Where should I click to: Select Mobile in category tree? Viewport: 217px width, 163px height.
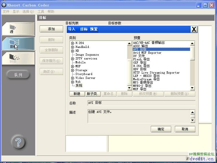tap(80, 63)
